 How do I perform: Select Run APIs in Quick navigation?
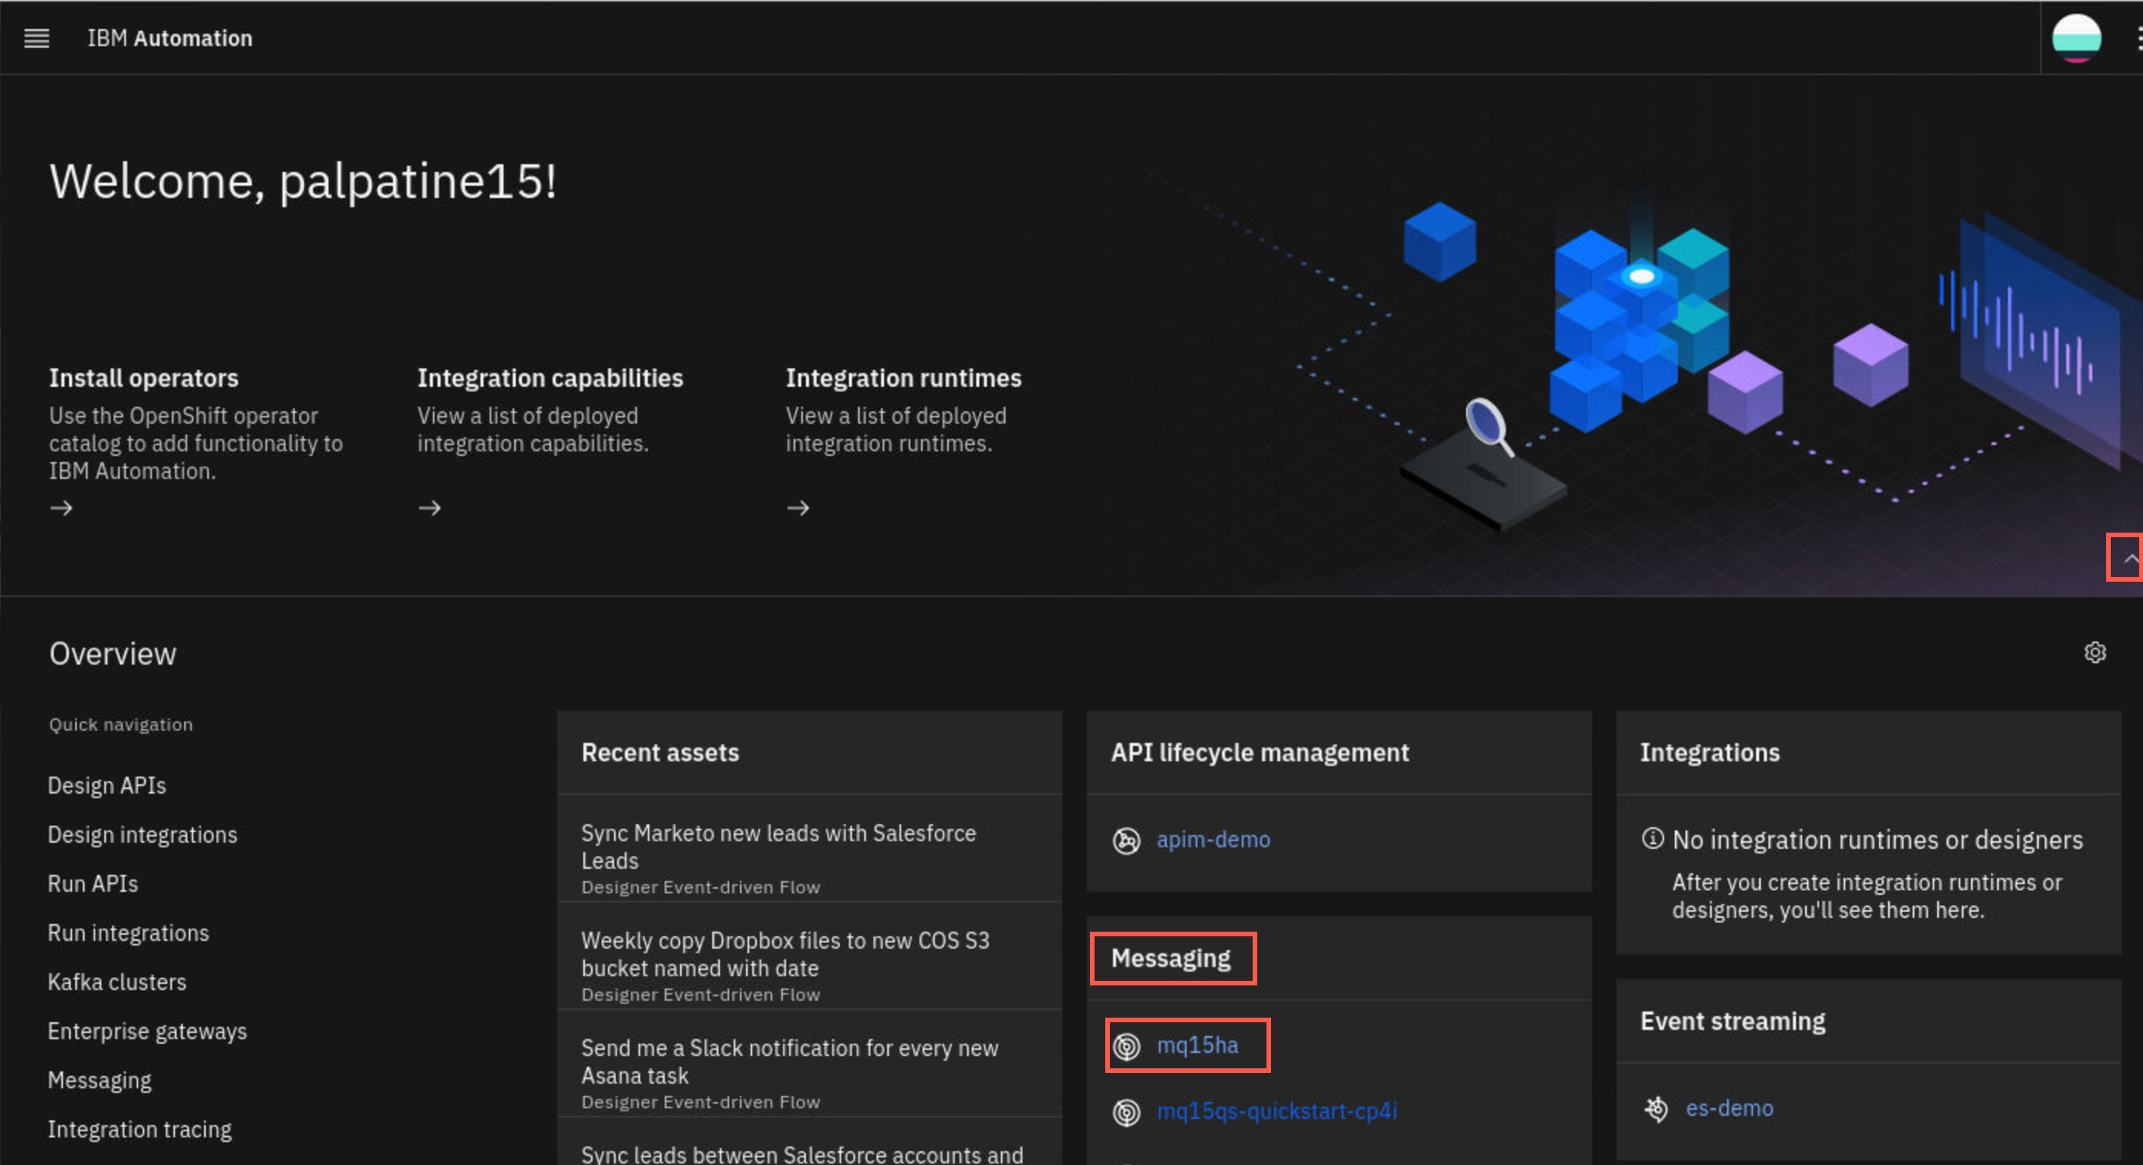93,884
